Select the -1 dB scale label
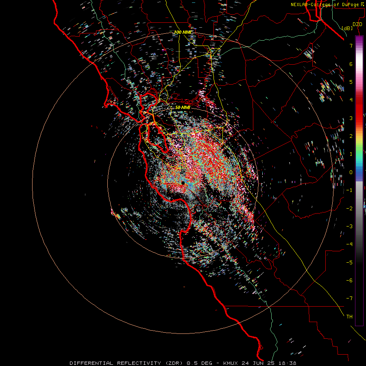Screen dimensions: 366x366 coord(349,190)
